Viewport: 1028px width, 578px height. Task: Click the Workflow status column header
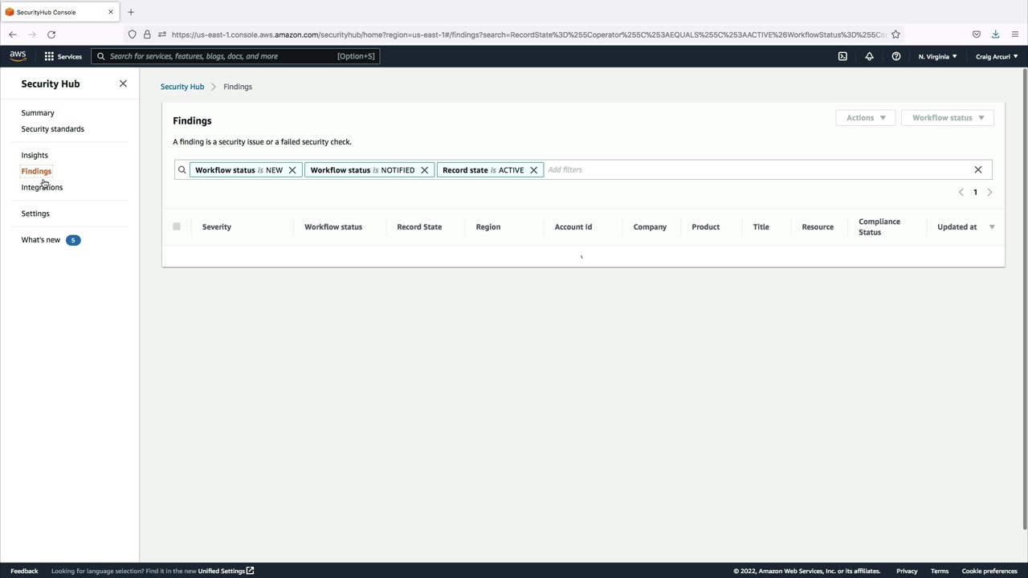[333, 227]
